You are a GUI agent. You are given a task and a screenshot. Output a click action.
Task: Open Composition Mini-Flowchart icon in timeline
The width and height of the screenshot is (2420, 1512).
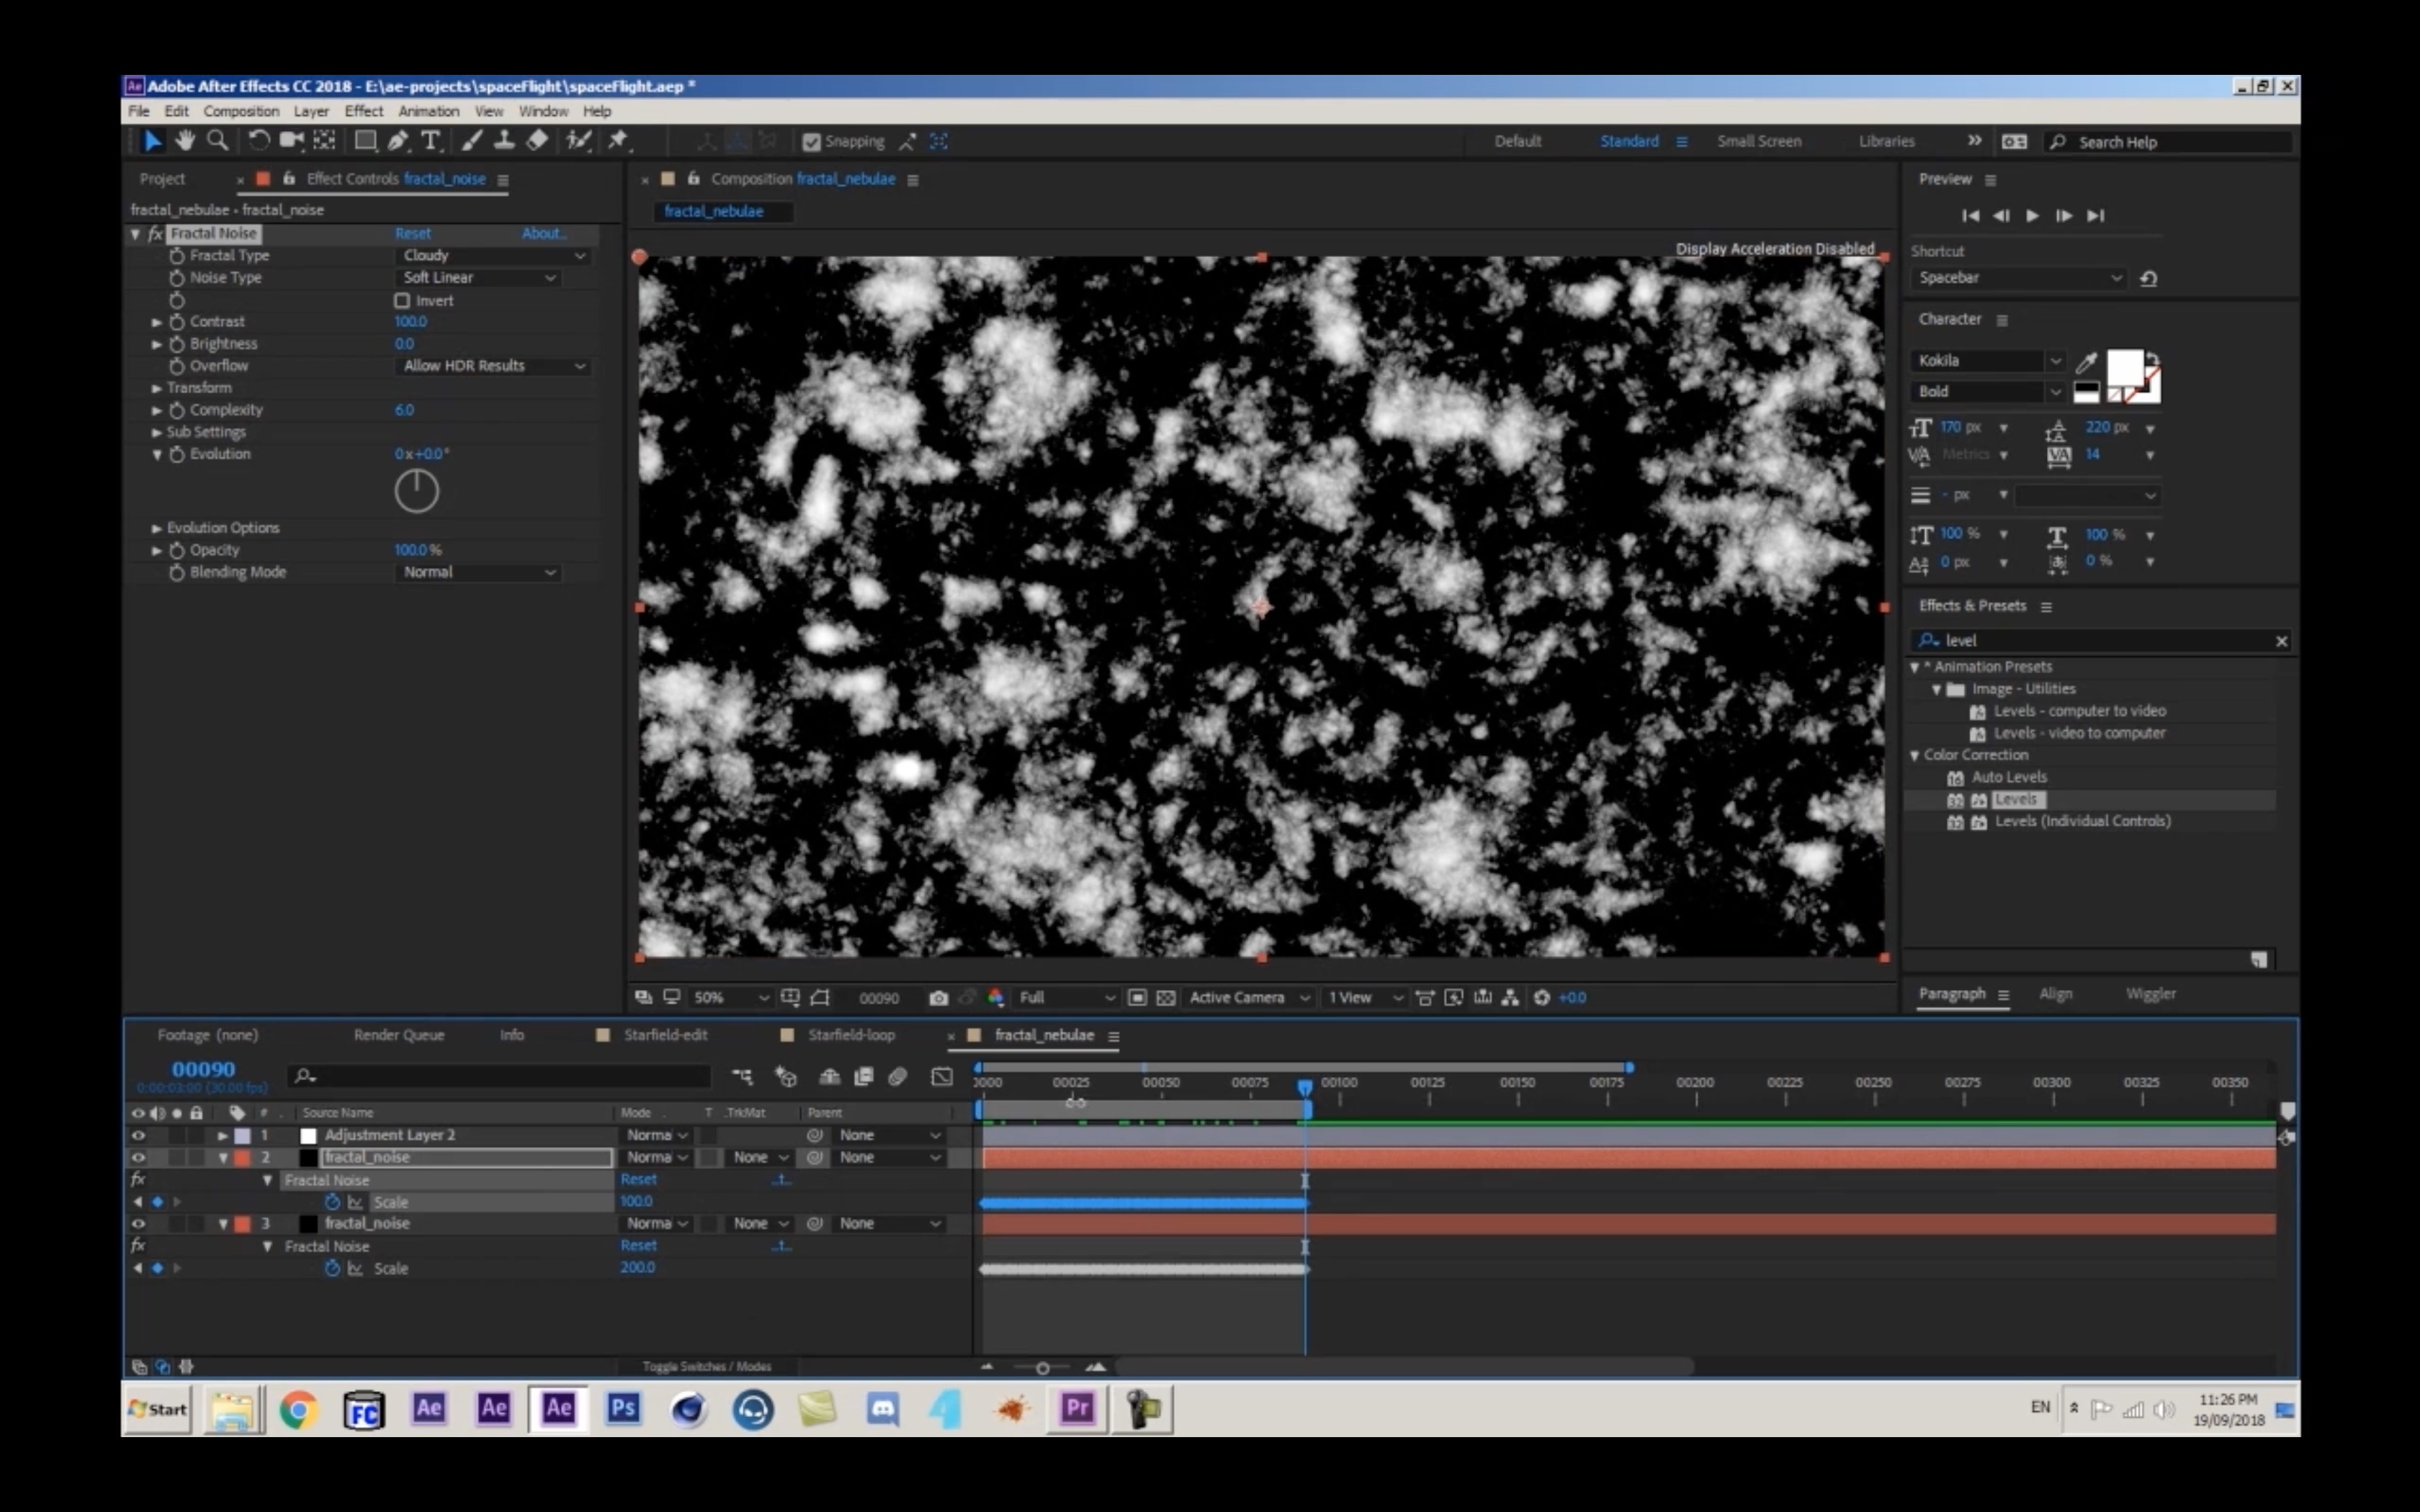click(742, 1076)
